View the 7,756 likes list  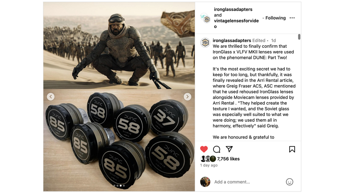pos(229,159)
